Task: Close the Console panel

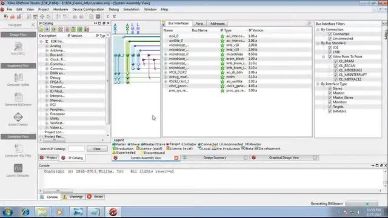Action: coord(386,165)
